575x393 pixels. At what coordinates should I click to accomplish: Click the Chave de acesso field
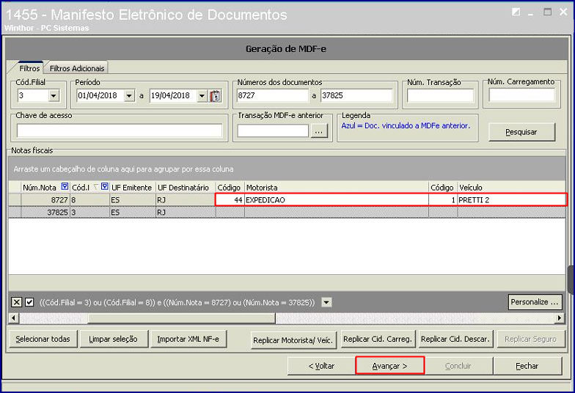coord(120,131)
